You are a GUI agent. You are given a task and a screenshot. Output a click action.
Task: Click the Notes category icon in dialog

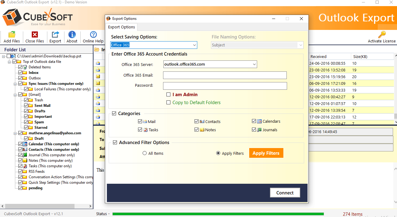point(202,130)
